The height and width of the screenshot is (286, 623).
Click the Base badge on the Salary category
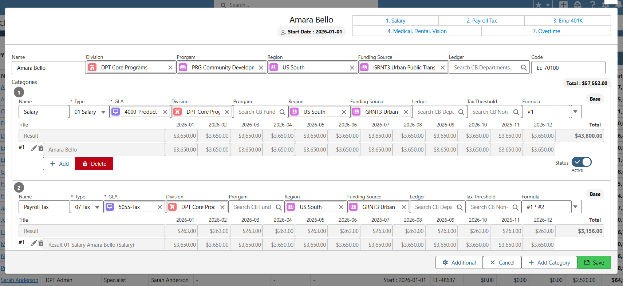tap(595, 99)
